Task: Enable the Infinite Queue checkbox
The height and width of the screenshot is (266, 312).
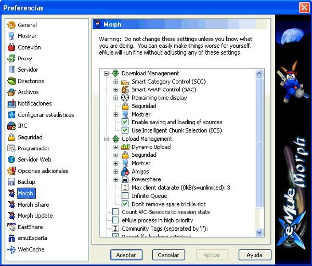Action: [x=125, y=196]
